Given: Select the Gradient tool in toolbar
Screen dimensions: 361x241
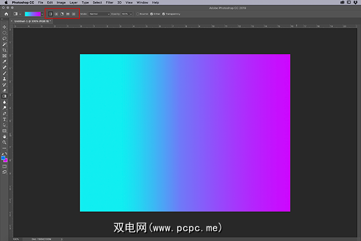Looking at the screenshot, I should [4, 96].
